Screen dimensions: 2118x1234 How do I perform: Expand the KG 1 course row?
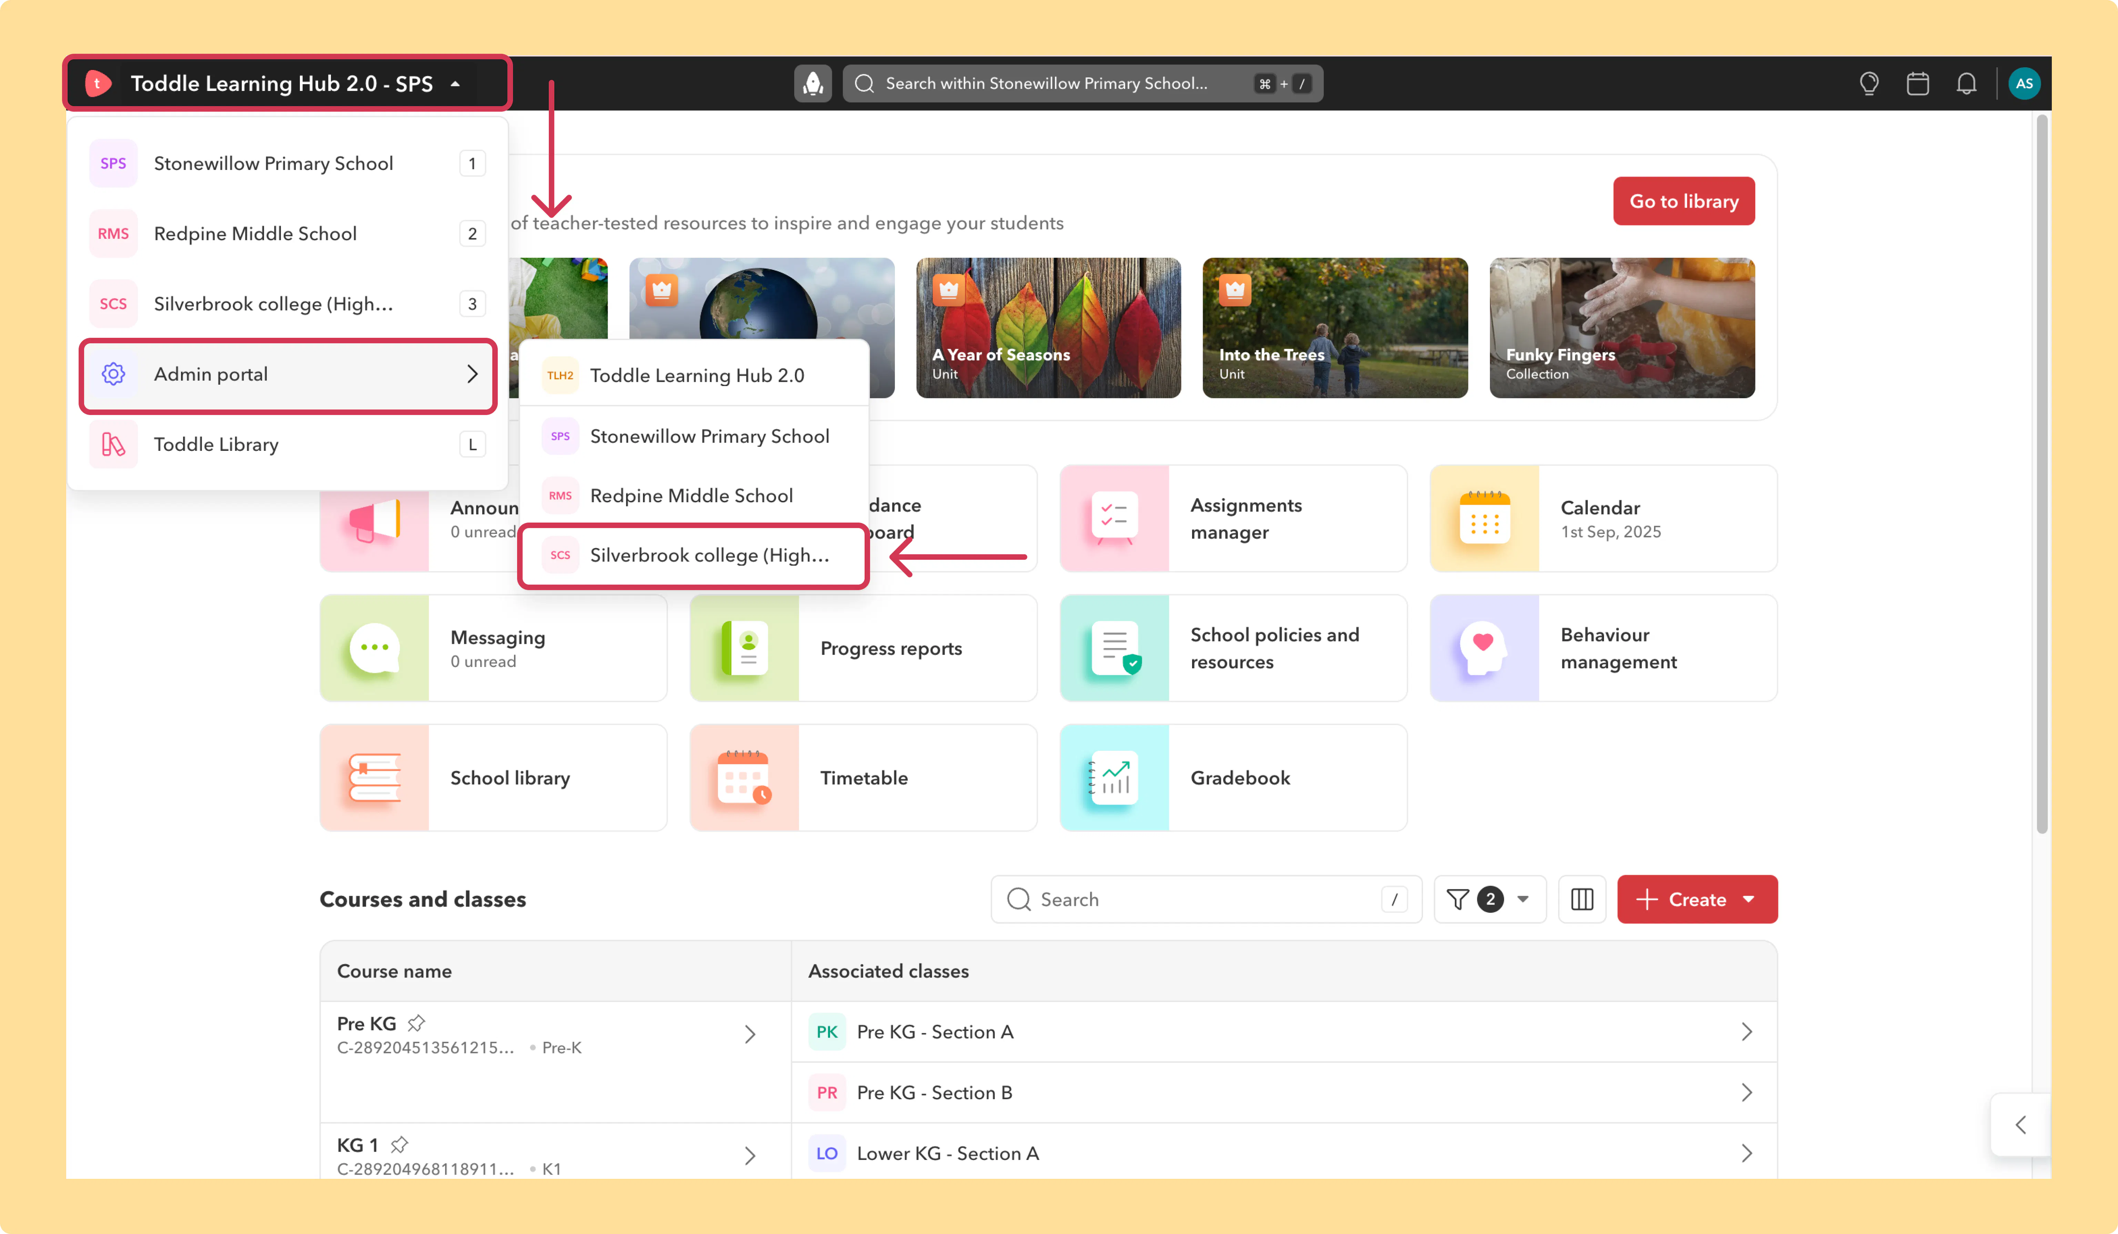pyautogui.click(x=750, y=1156)
